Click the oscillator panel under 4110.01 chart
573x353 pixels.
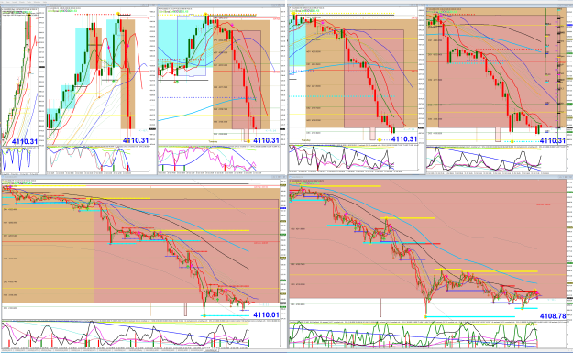coord(140,334)
